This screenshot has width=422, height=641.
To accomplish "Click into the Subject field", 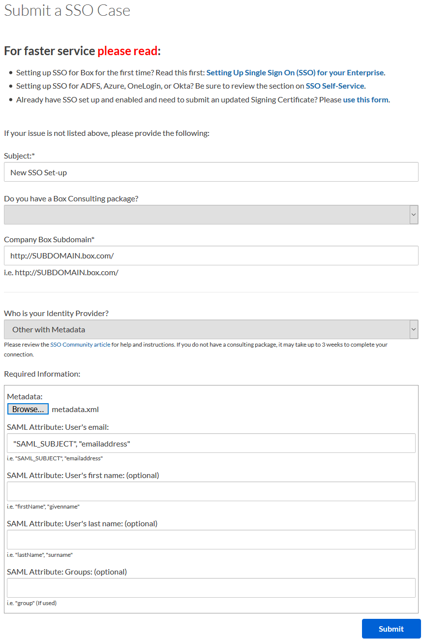I will coord(211,172).
